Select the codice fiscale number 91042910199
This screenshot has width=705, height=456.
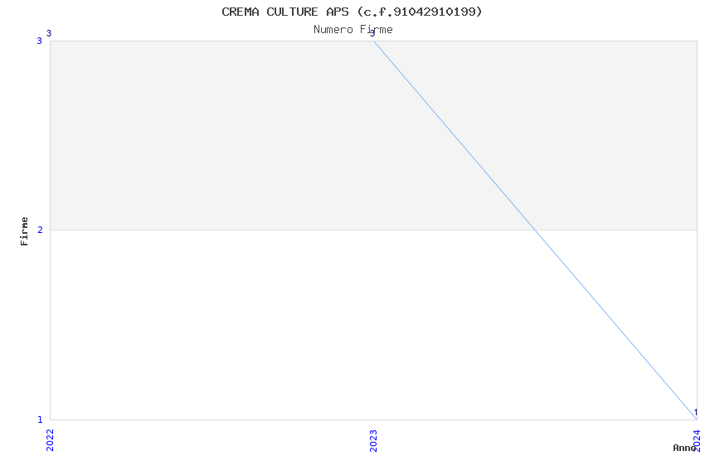point(435,12)
